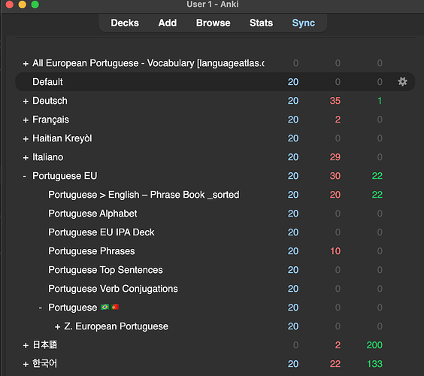The height and width of the screenshot is (376, 424).
Task: Open the Français deck
Action: point(50,120)
